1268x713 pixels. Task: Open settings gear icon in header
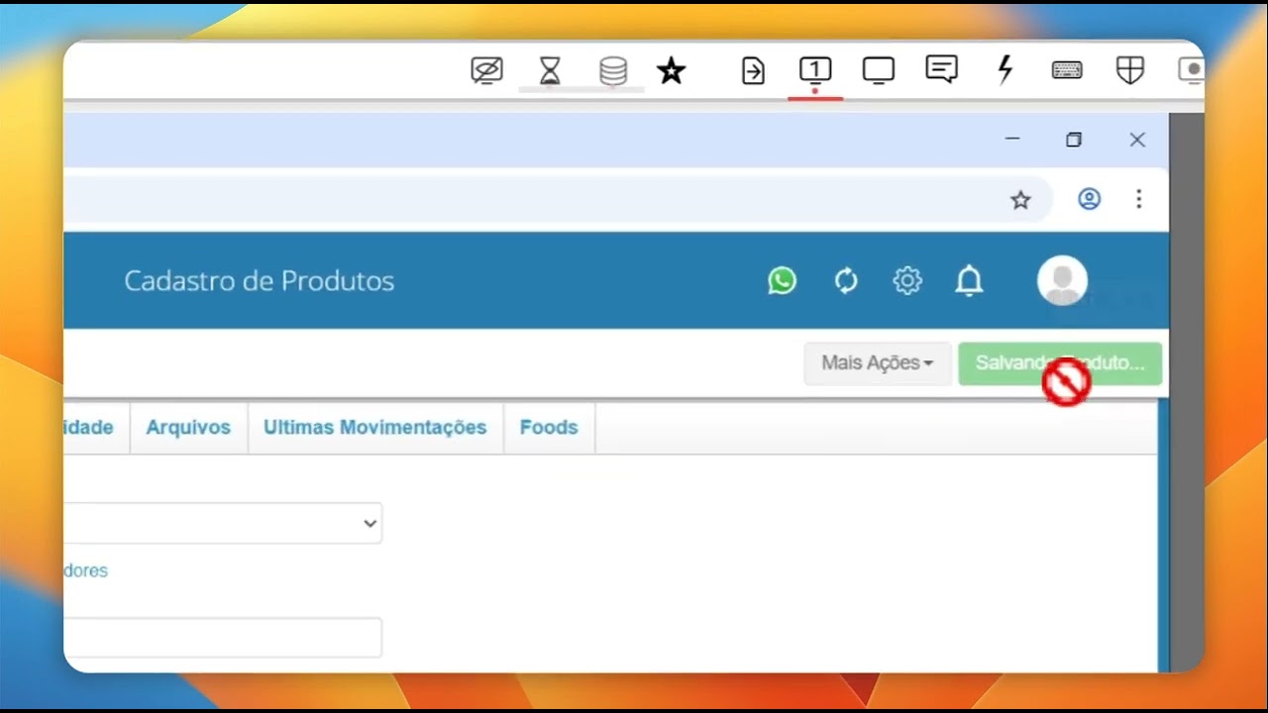coord(907,281)
